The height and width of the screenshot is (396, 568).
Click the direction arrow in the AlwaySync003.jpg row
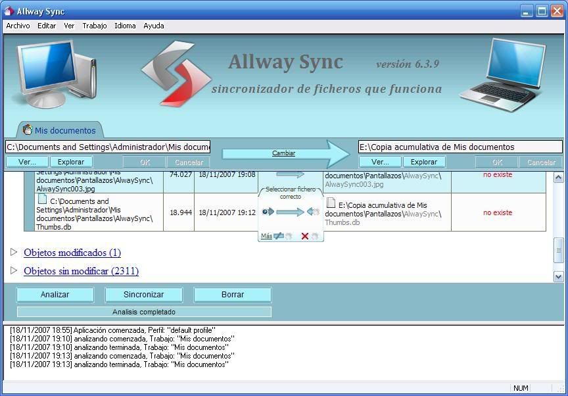point(290,174)
